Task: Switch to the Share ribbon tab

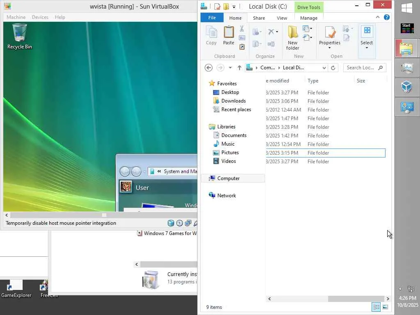Action: coord(259,18)
